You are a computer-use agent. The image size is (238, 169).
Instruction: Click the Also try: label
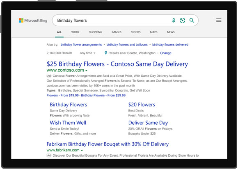coord(53,45)
